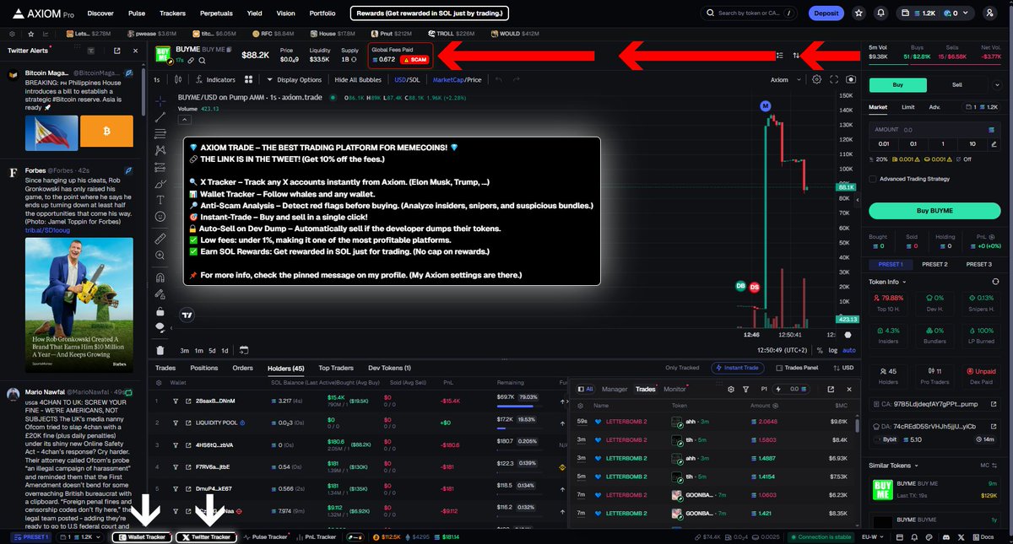This screenshot has width=1013, height=544.
Task: Click the list settings icon above chart
Action: click(779, 56)
